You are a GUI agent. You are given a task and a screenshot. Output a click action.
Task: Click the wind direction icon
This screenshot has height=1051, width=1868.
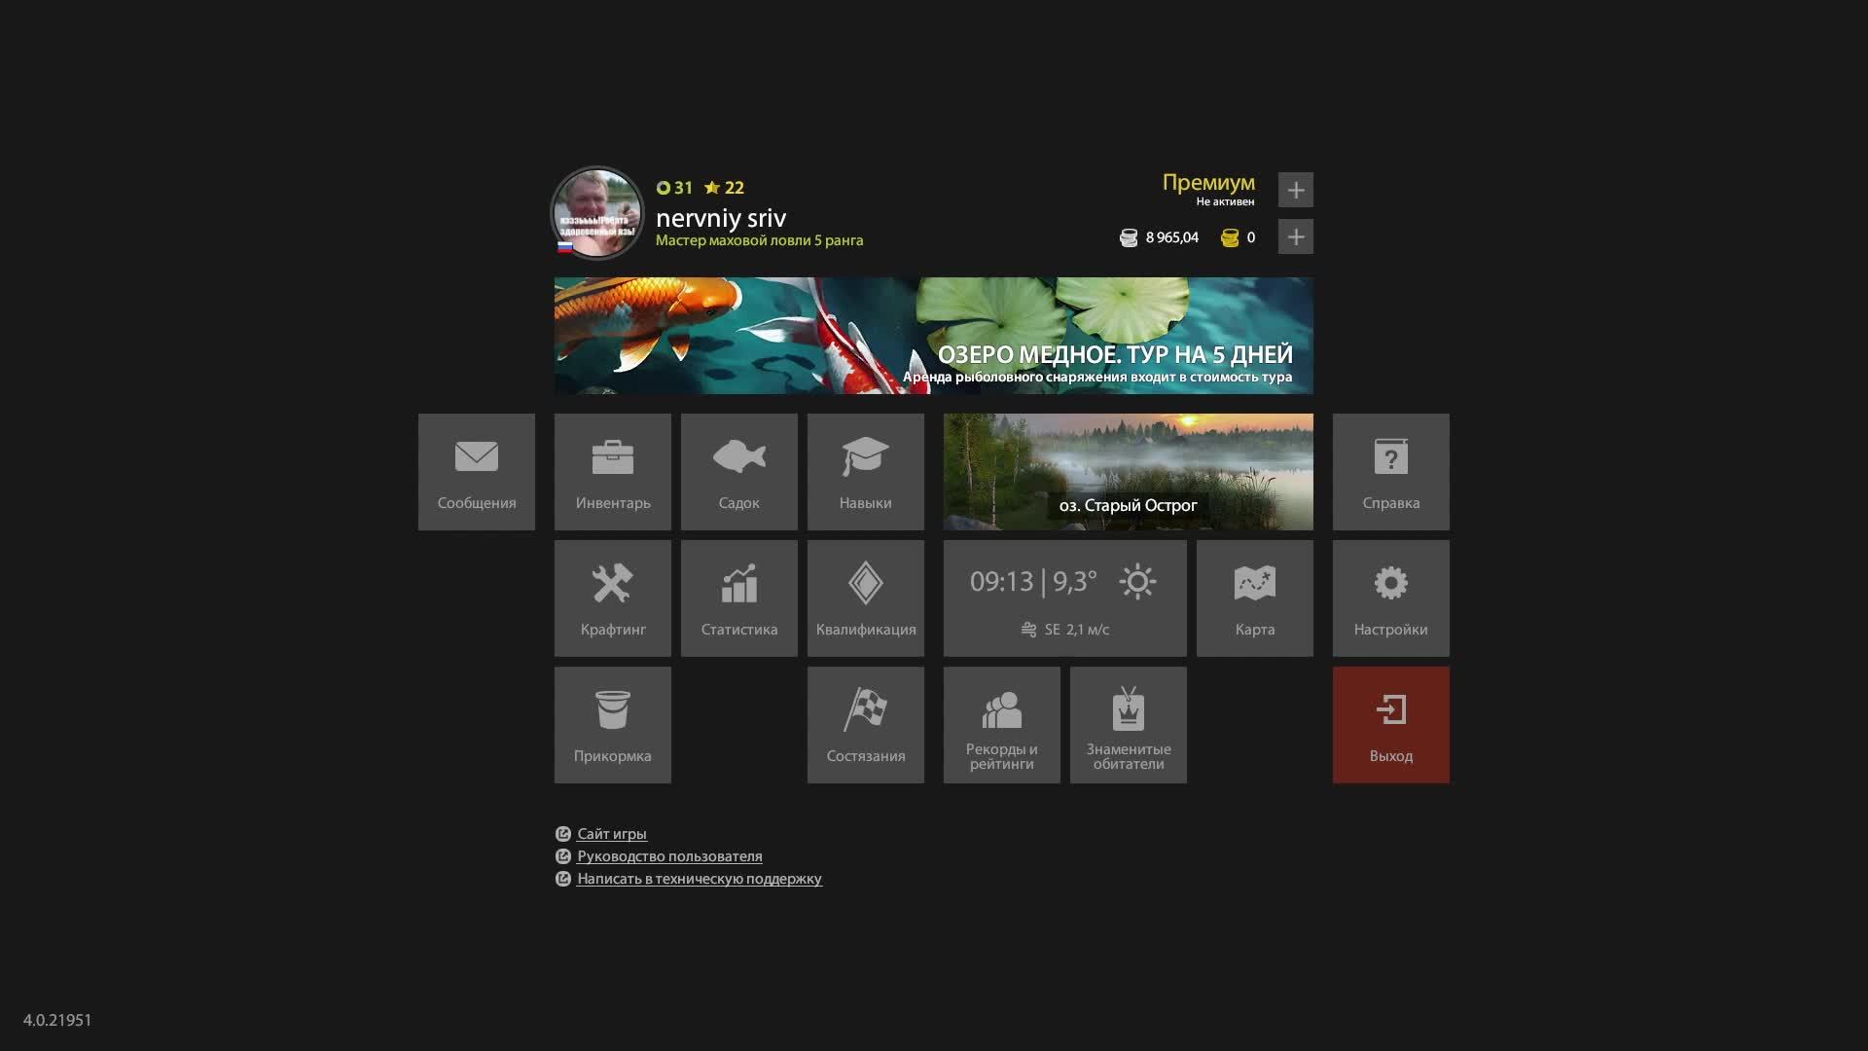tap(1028, 630)
